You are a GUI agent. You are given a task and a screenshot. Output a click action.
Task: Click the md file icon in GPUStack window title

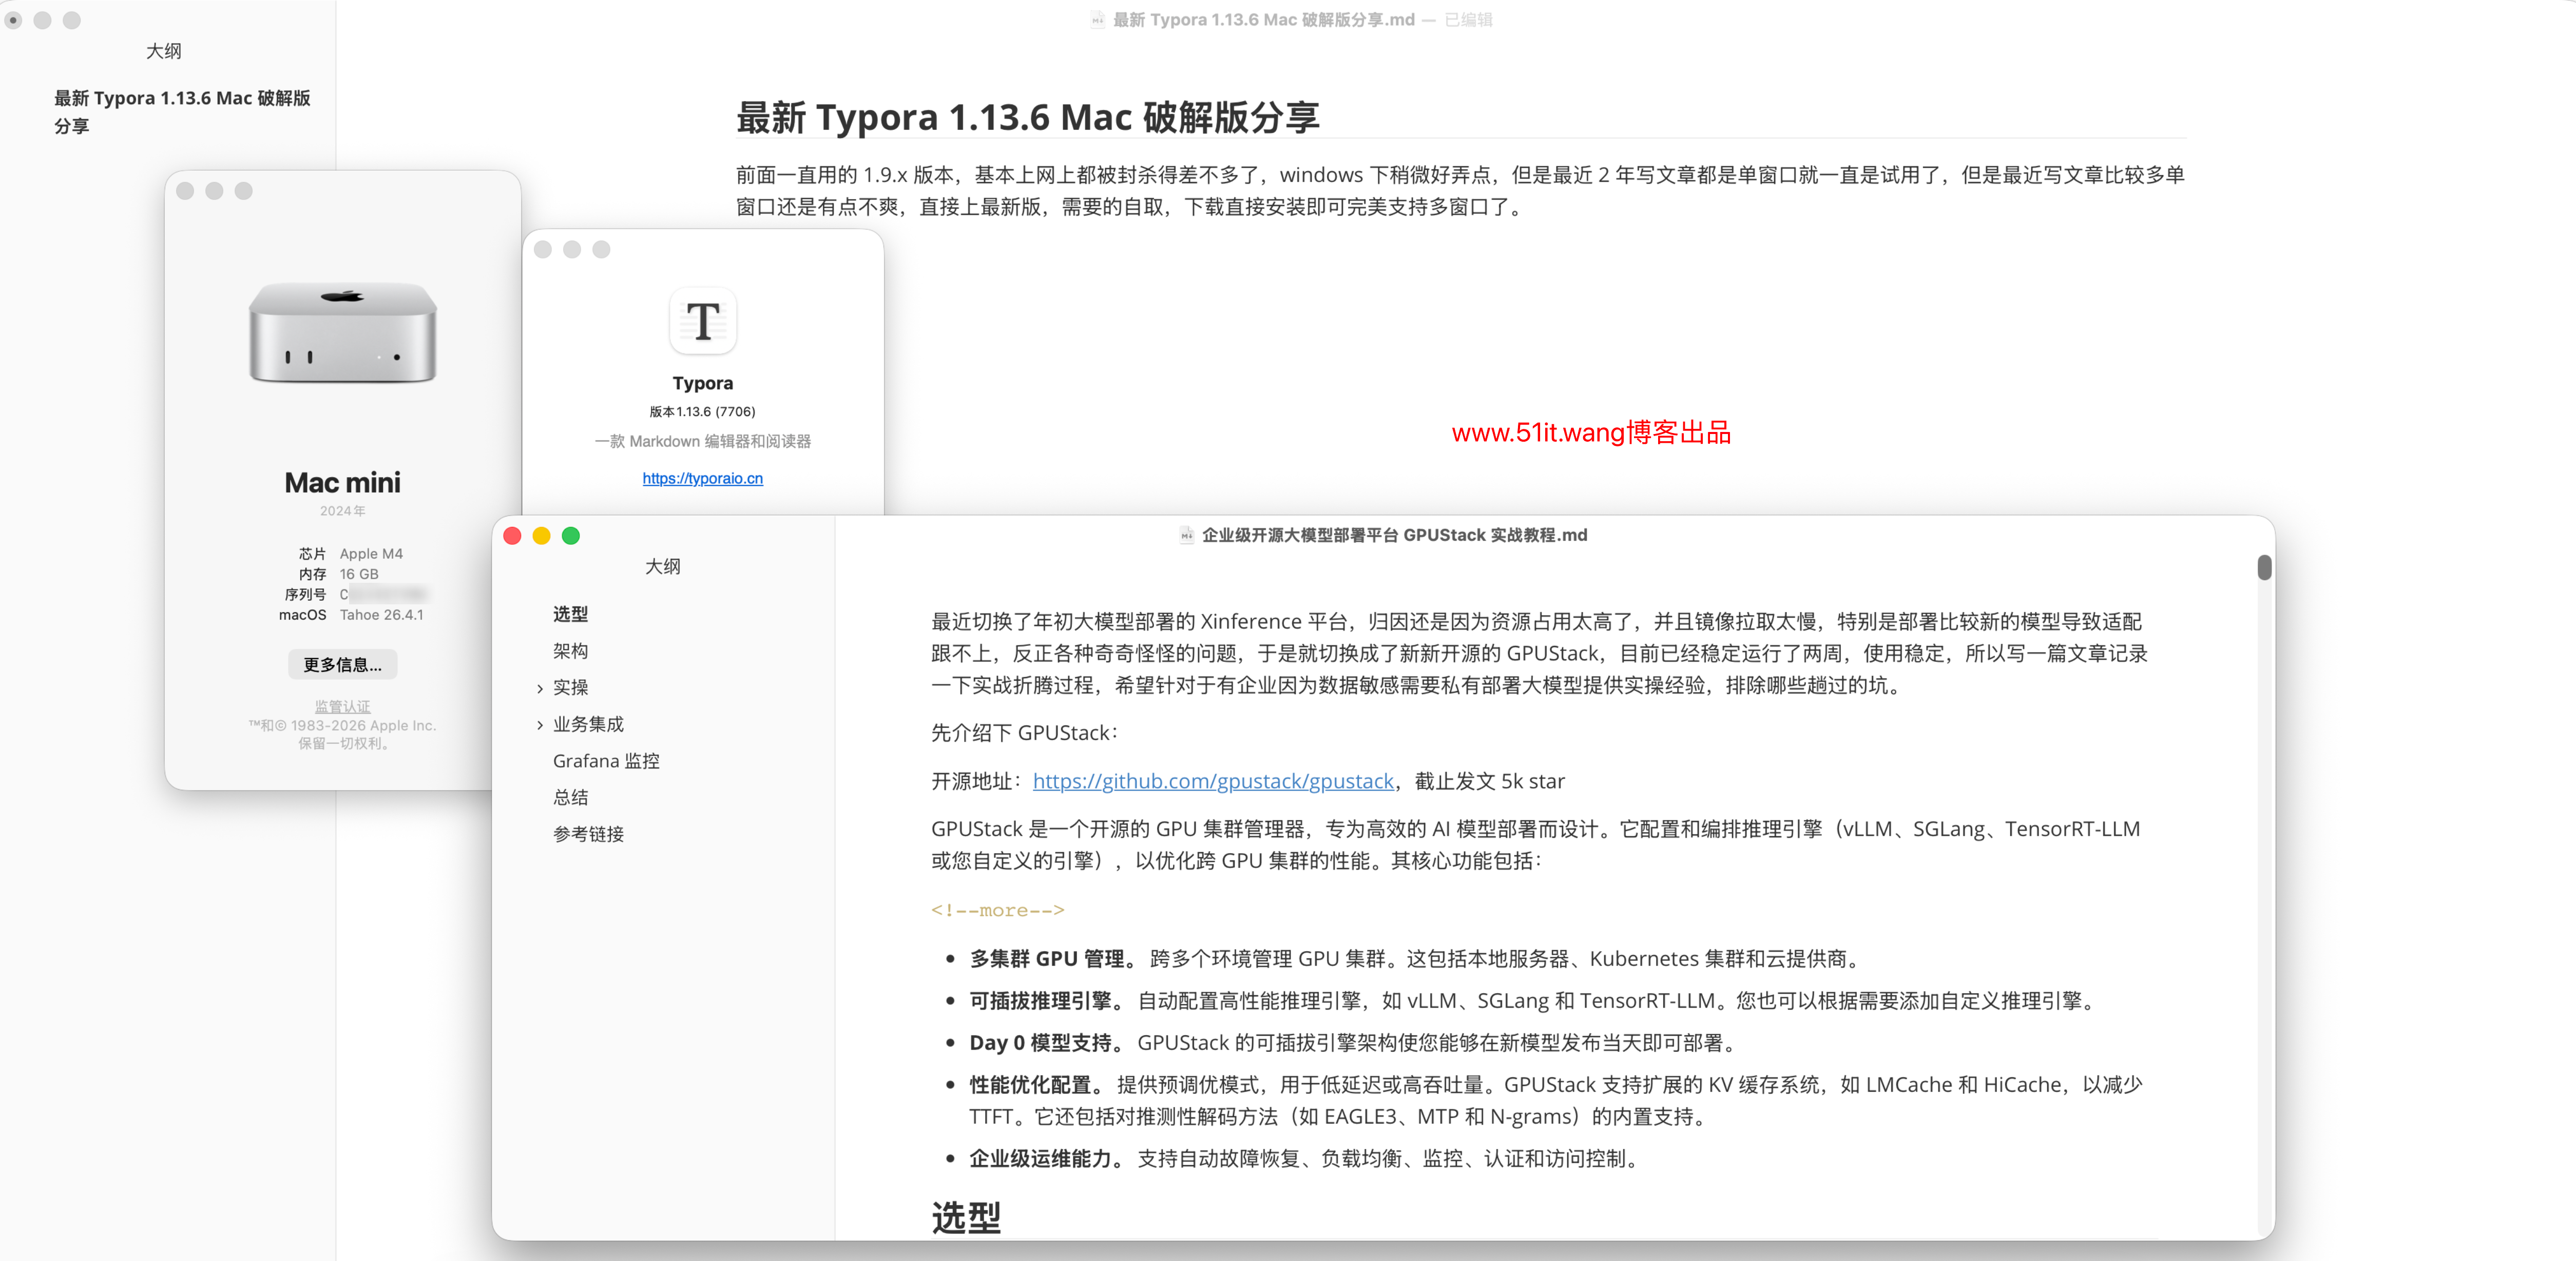(x=1186, y=536)
